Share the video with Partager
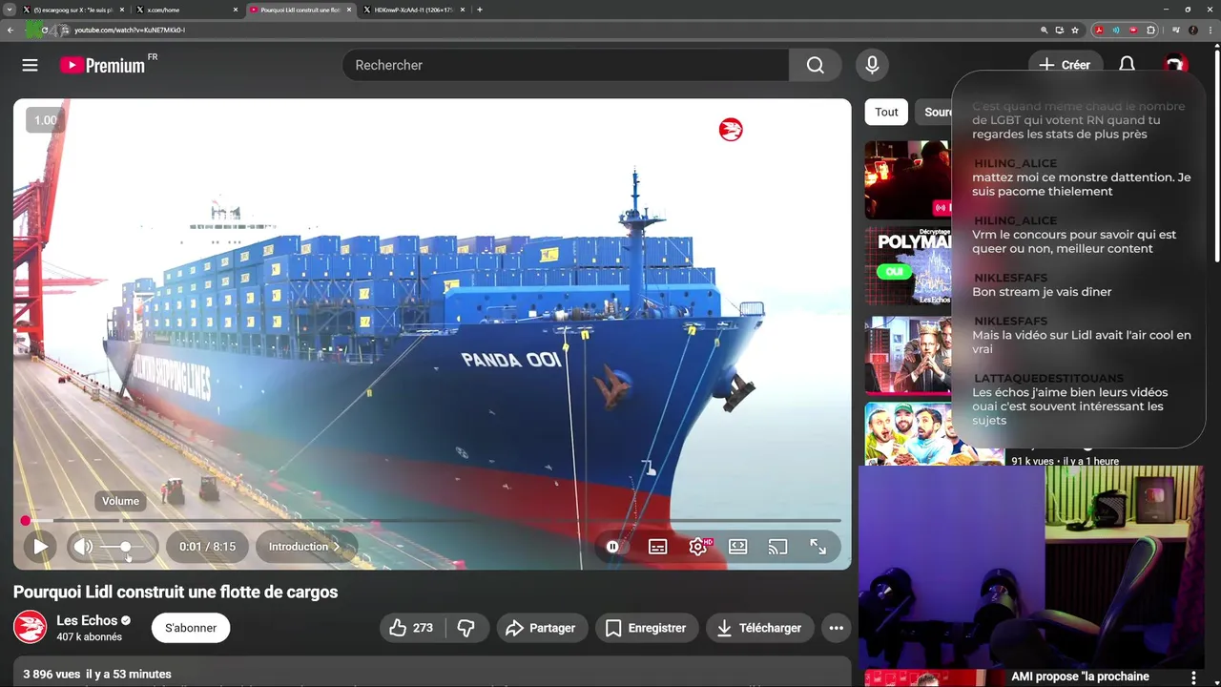Screen dimensions: 1221x687 tap(541, 628)
